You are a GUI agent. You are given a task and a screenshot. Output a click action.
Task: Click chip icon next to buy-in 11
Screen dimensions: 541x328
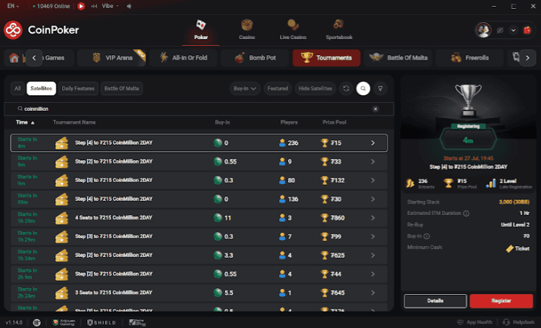218,218
